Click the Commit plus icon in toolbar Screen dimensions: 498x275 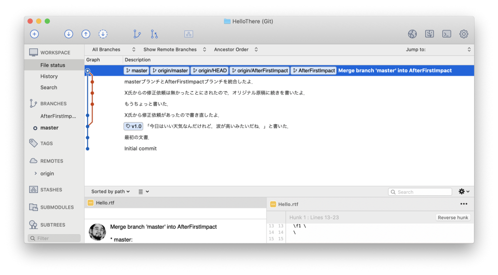pos(34,34)
